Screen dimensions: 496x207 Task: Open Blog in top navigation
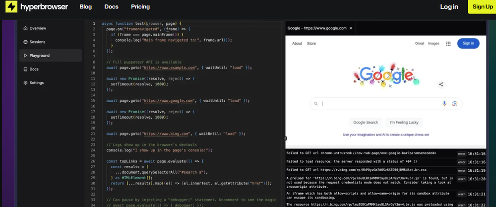coord(86,6)
